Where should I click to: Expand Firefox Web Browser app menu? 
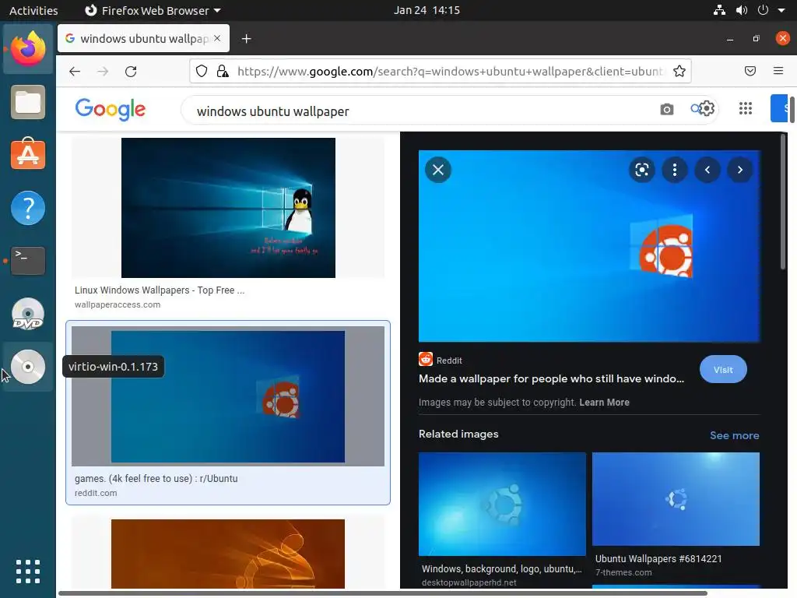tap(153, 10)
